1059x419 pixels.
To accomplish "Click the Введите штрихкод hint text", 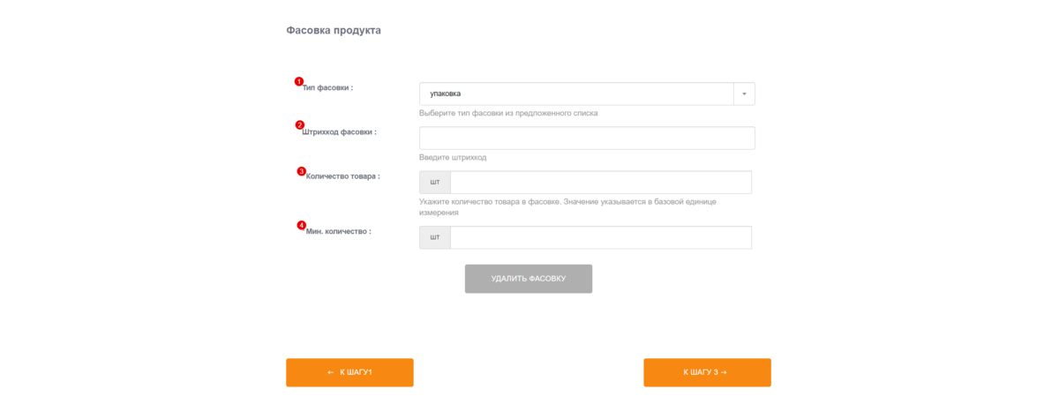I will (453, 158).
